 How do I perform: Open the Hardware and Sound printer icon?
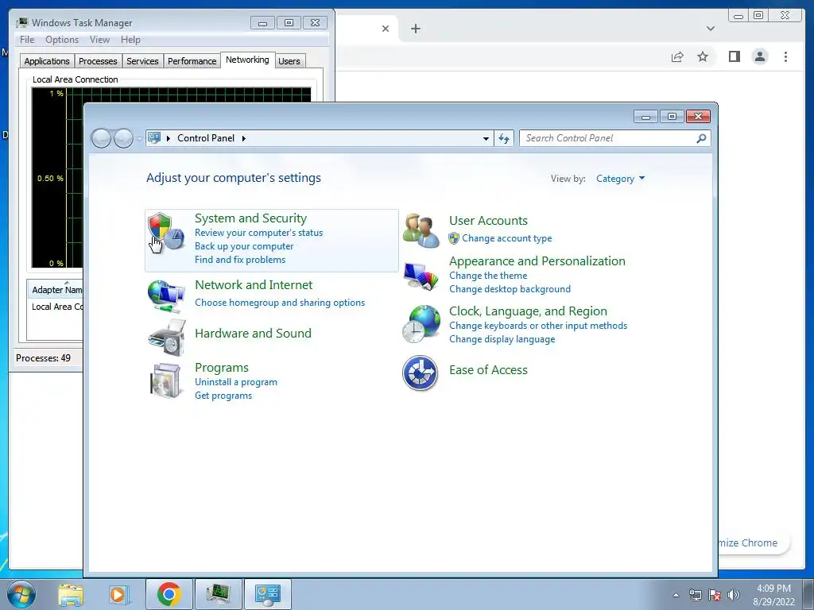(x=167, y=337)
